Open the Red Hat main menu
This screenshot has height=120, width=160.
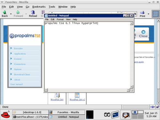5,115
